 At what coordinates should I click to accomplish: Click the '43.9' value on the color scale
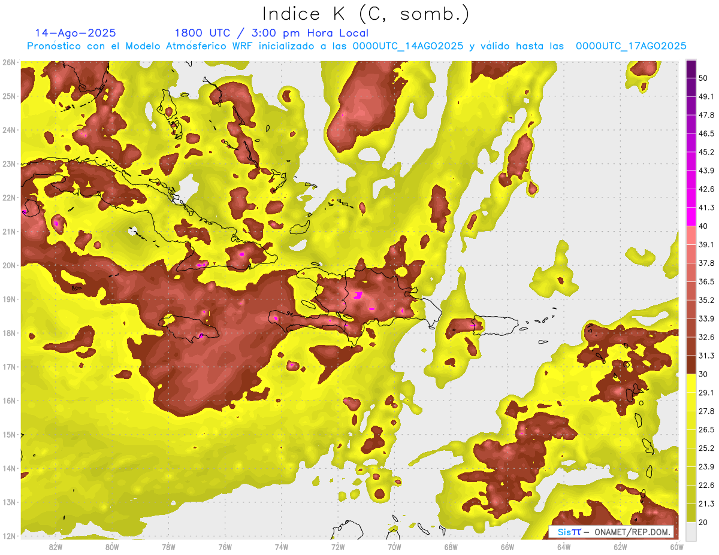[706, 171]
